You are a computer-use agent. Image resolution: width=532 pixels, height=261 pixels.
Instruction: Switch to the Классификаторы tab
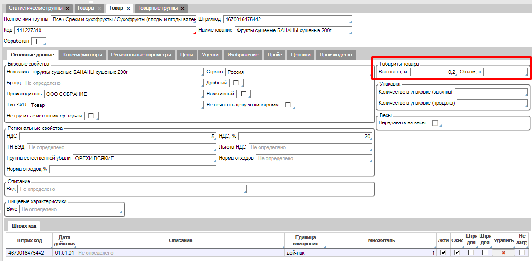[82, 55]
